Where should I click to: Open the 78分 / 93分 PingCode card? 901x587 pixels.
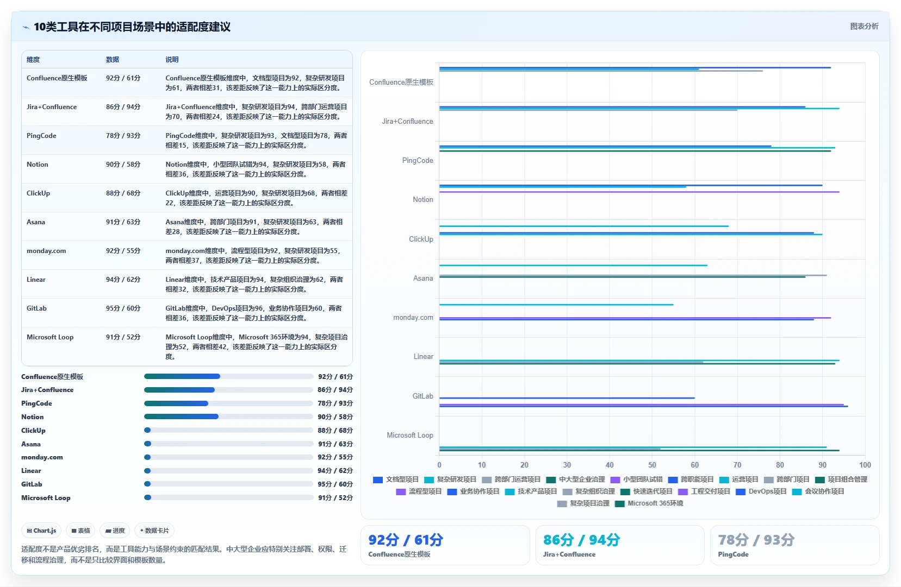pyautogui.click(x=794, y=545)
